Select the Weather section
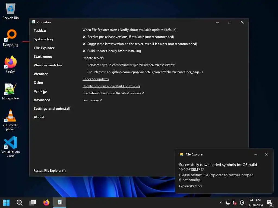 [x=41, y=74]
